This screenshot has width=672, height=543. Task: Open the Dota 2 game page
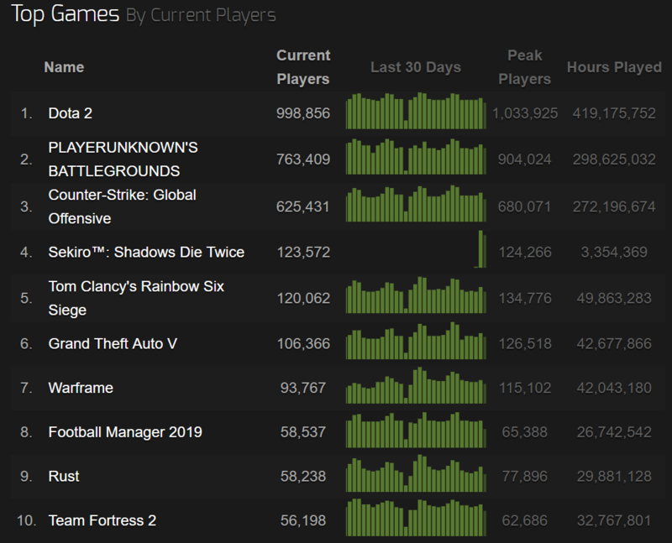(71, 113)
